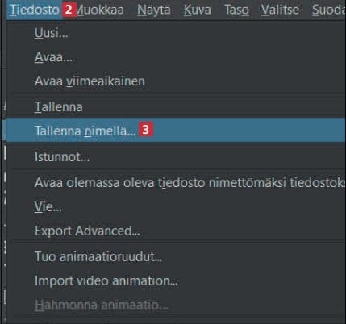Open the Taso menu
Image resolution: width=346 pixels, height=324 pixels.
pos(236,10)
